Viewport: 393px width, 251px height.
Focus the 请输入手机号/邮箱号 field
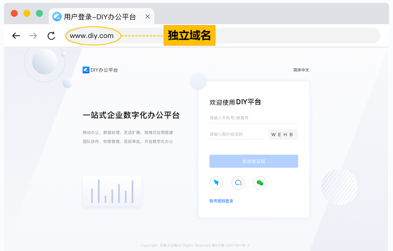pos(253,118)
